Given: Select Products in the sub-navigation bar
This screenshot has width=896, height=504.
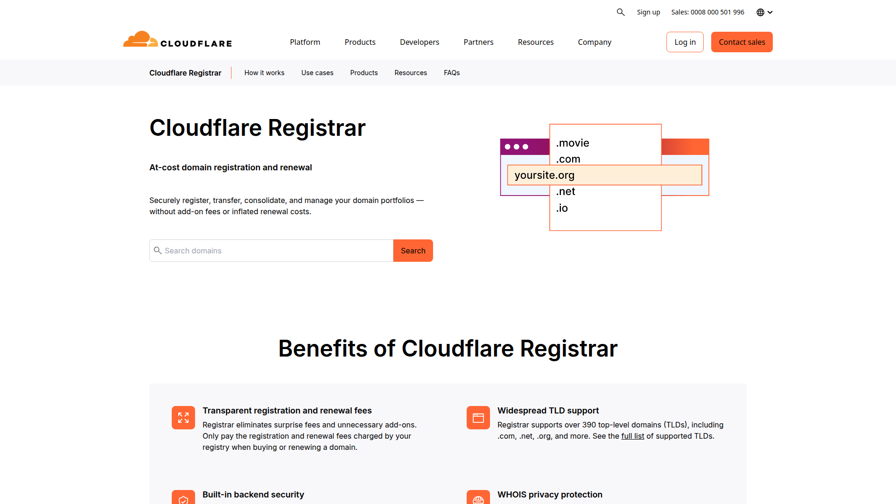Looking at the screenshot, I should point(364,73).
